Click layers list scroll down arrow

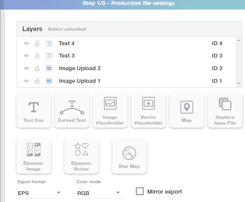[x=238, y=84]
